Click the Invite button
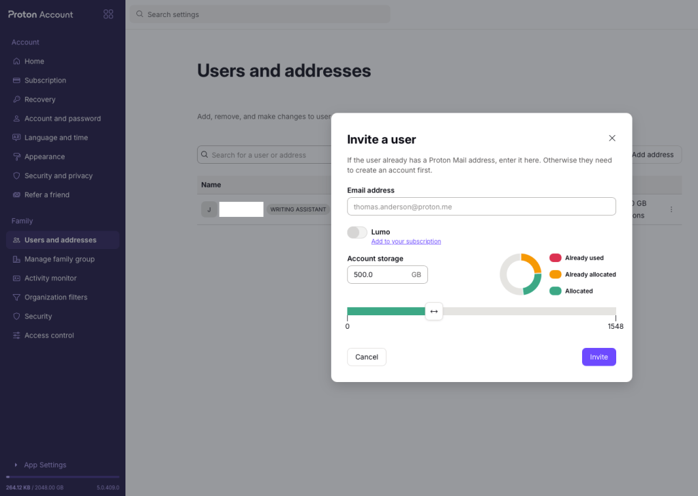Screen dimensions: 698x496 coord(598,357)
